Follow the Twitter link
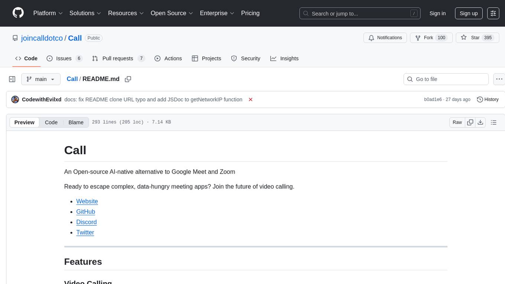Screen dimensions: 505x284 [85, 233]
